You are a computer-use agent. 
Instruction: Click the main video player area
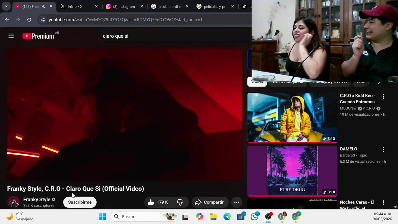(x=125, y=114)
